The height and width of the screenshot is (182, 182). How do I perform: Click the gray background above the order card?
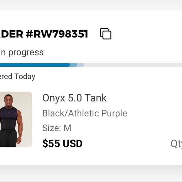click(x=91, y=5)
